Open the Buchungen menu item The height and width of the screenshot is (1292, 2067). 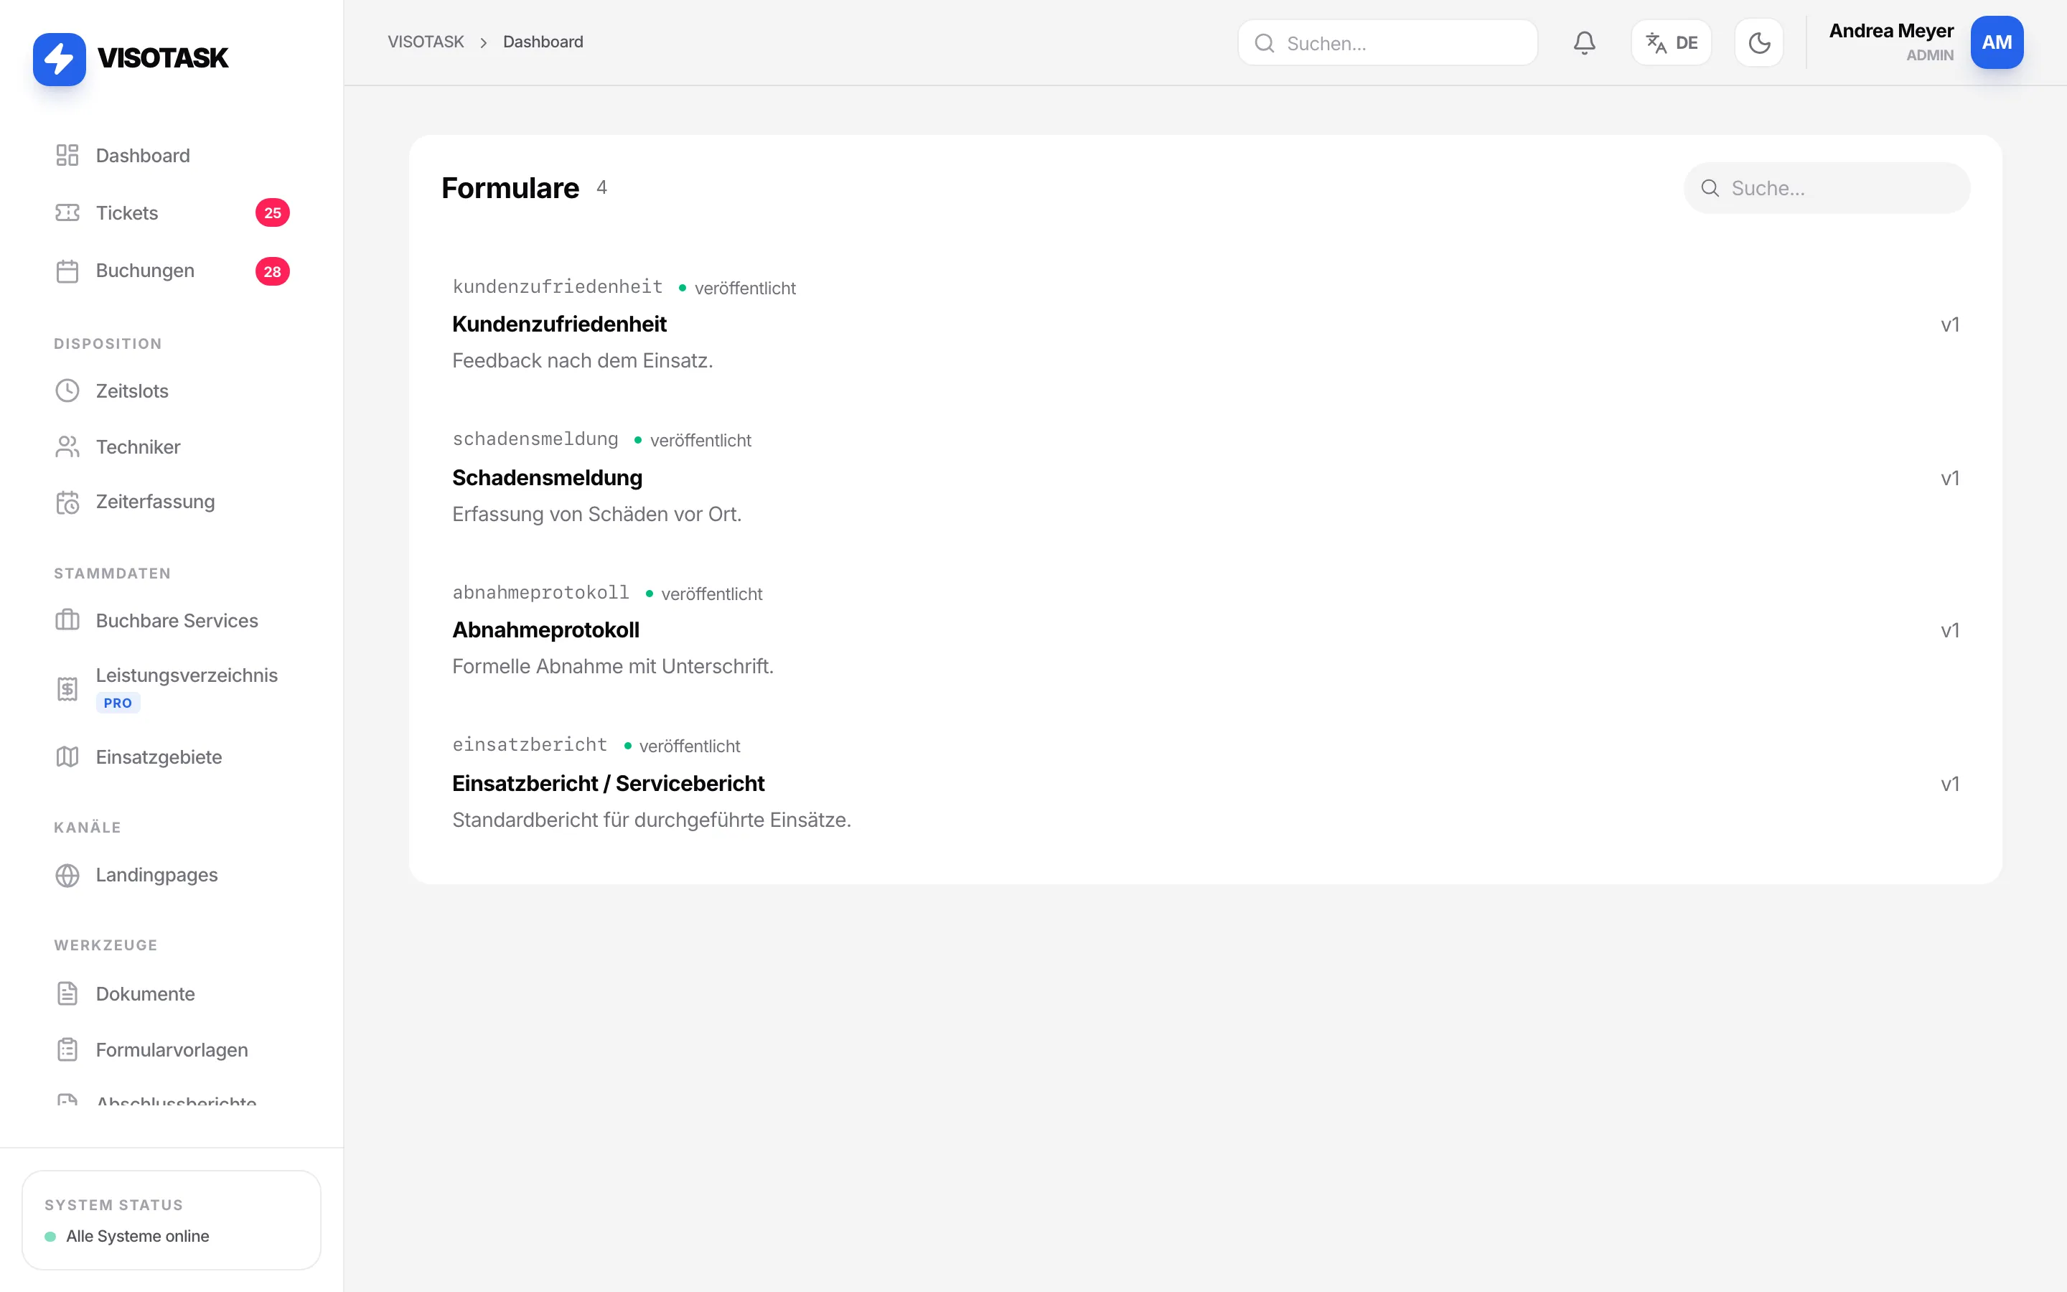click(172, 271)
